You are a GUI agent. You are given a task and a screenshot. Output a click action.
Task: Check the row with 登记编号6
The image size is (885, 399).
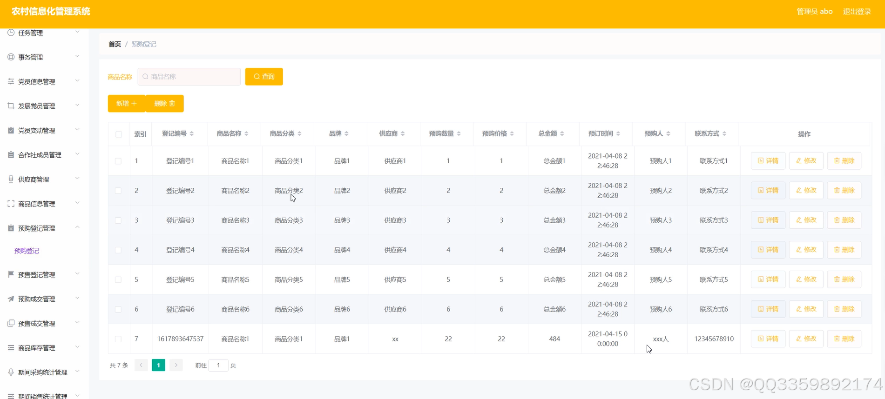click(x=118, y=309)
